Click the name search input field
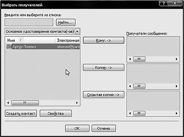Screen dimensions: 184x137 point(29,22)
